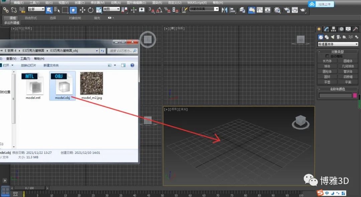Enable the 自动栅格 checkbox
Viewport: 361px width, 197px height.
coord(328,56)
